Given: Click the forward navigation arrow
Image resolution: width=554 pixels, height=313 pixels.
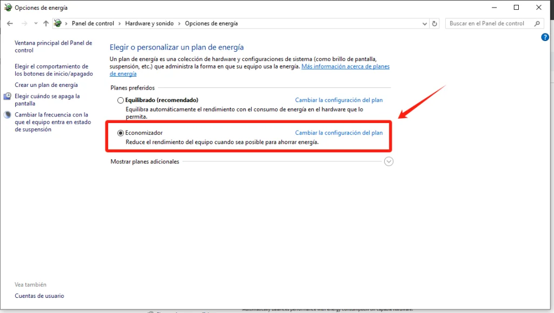Looking at the screenshot, I should [24, 24].
